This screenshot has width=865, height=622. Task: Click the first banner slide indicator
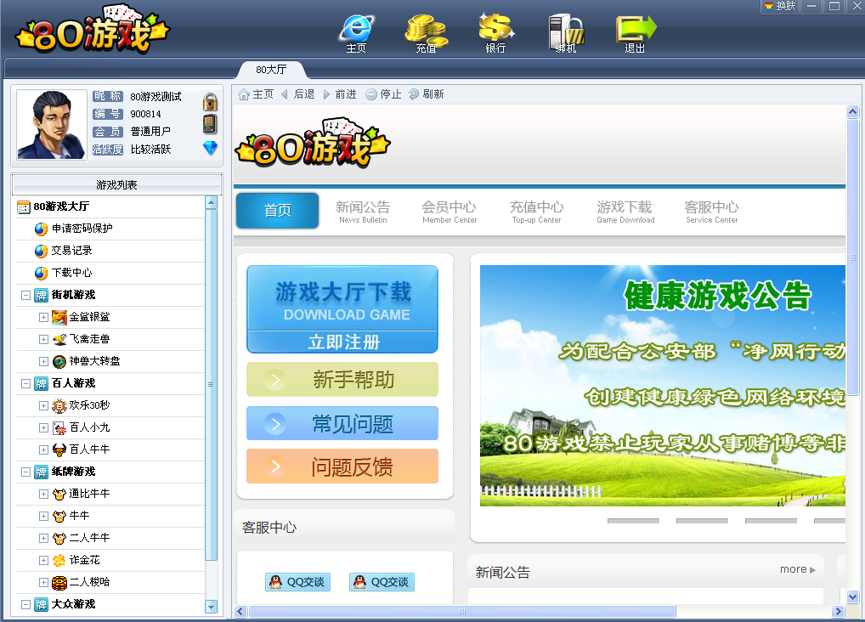(x=633, y=520)
